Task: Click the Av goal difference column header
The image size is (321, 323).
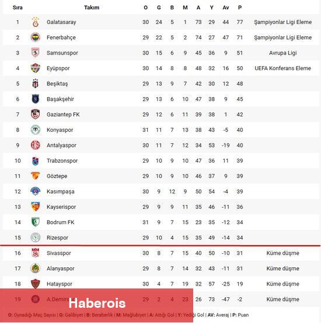Action: [x=226, y=8]
